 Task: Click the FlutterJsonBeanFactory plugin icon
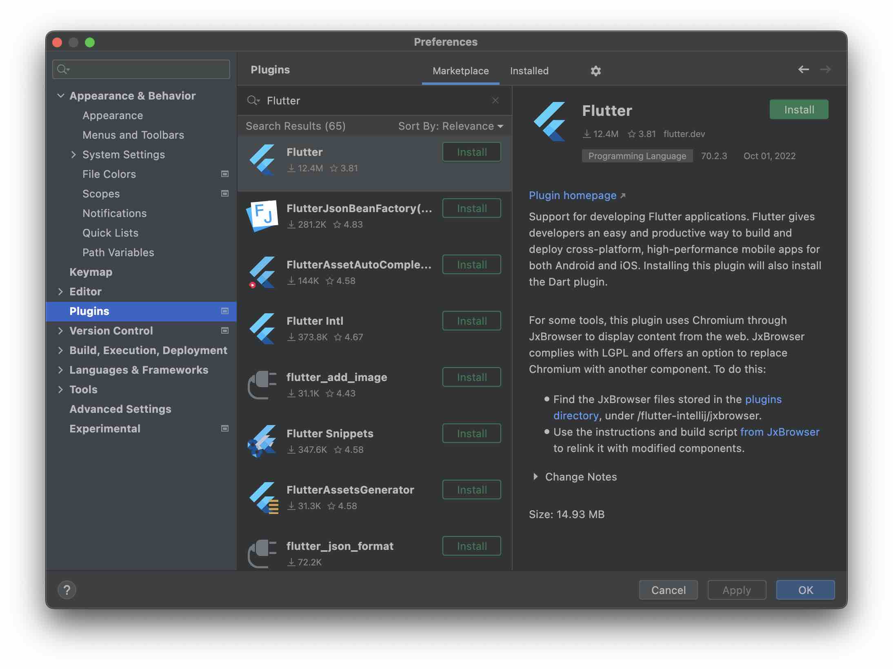[262, 216]
